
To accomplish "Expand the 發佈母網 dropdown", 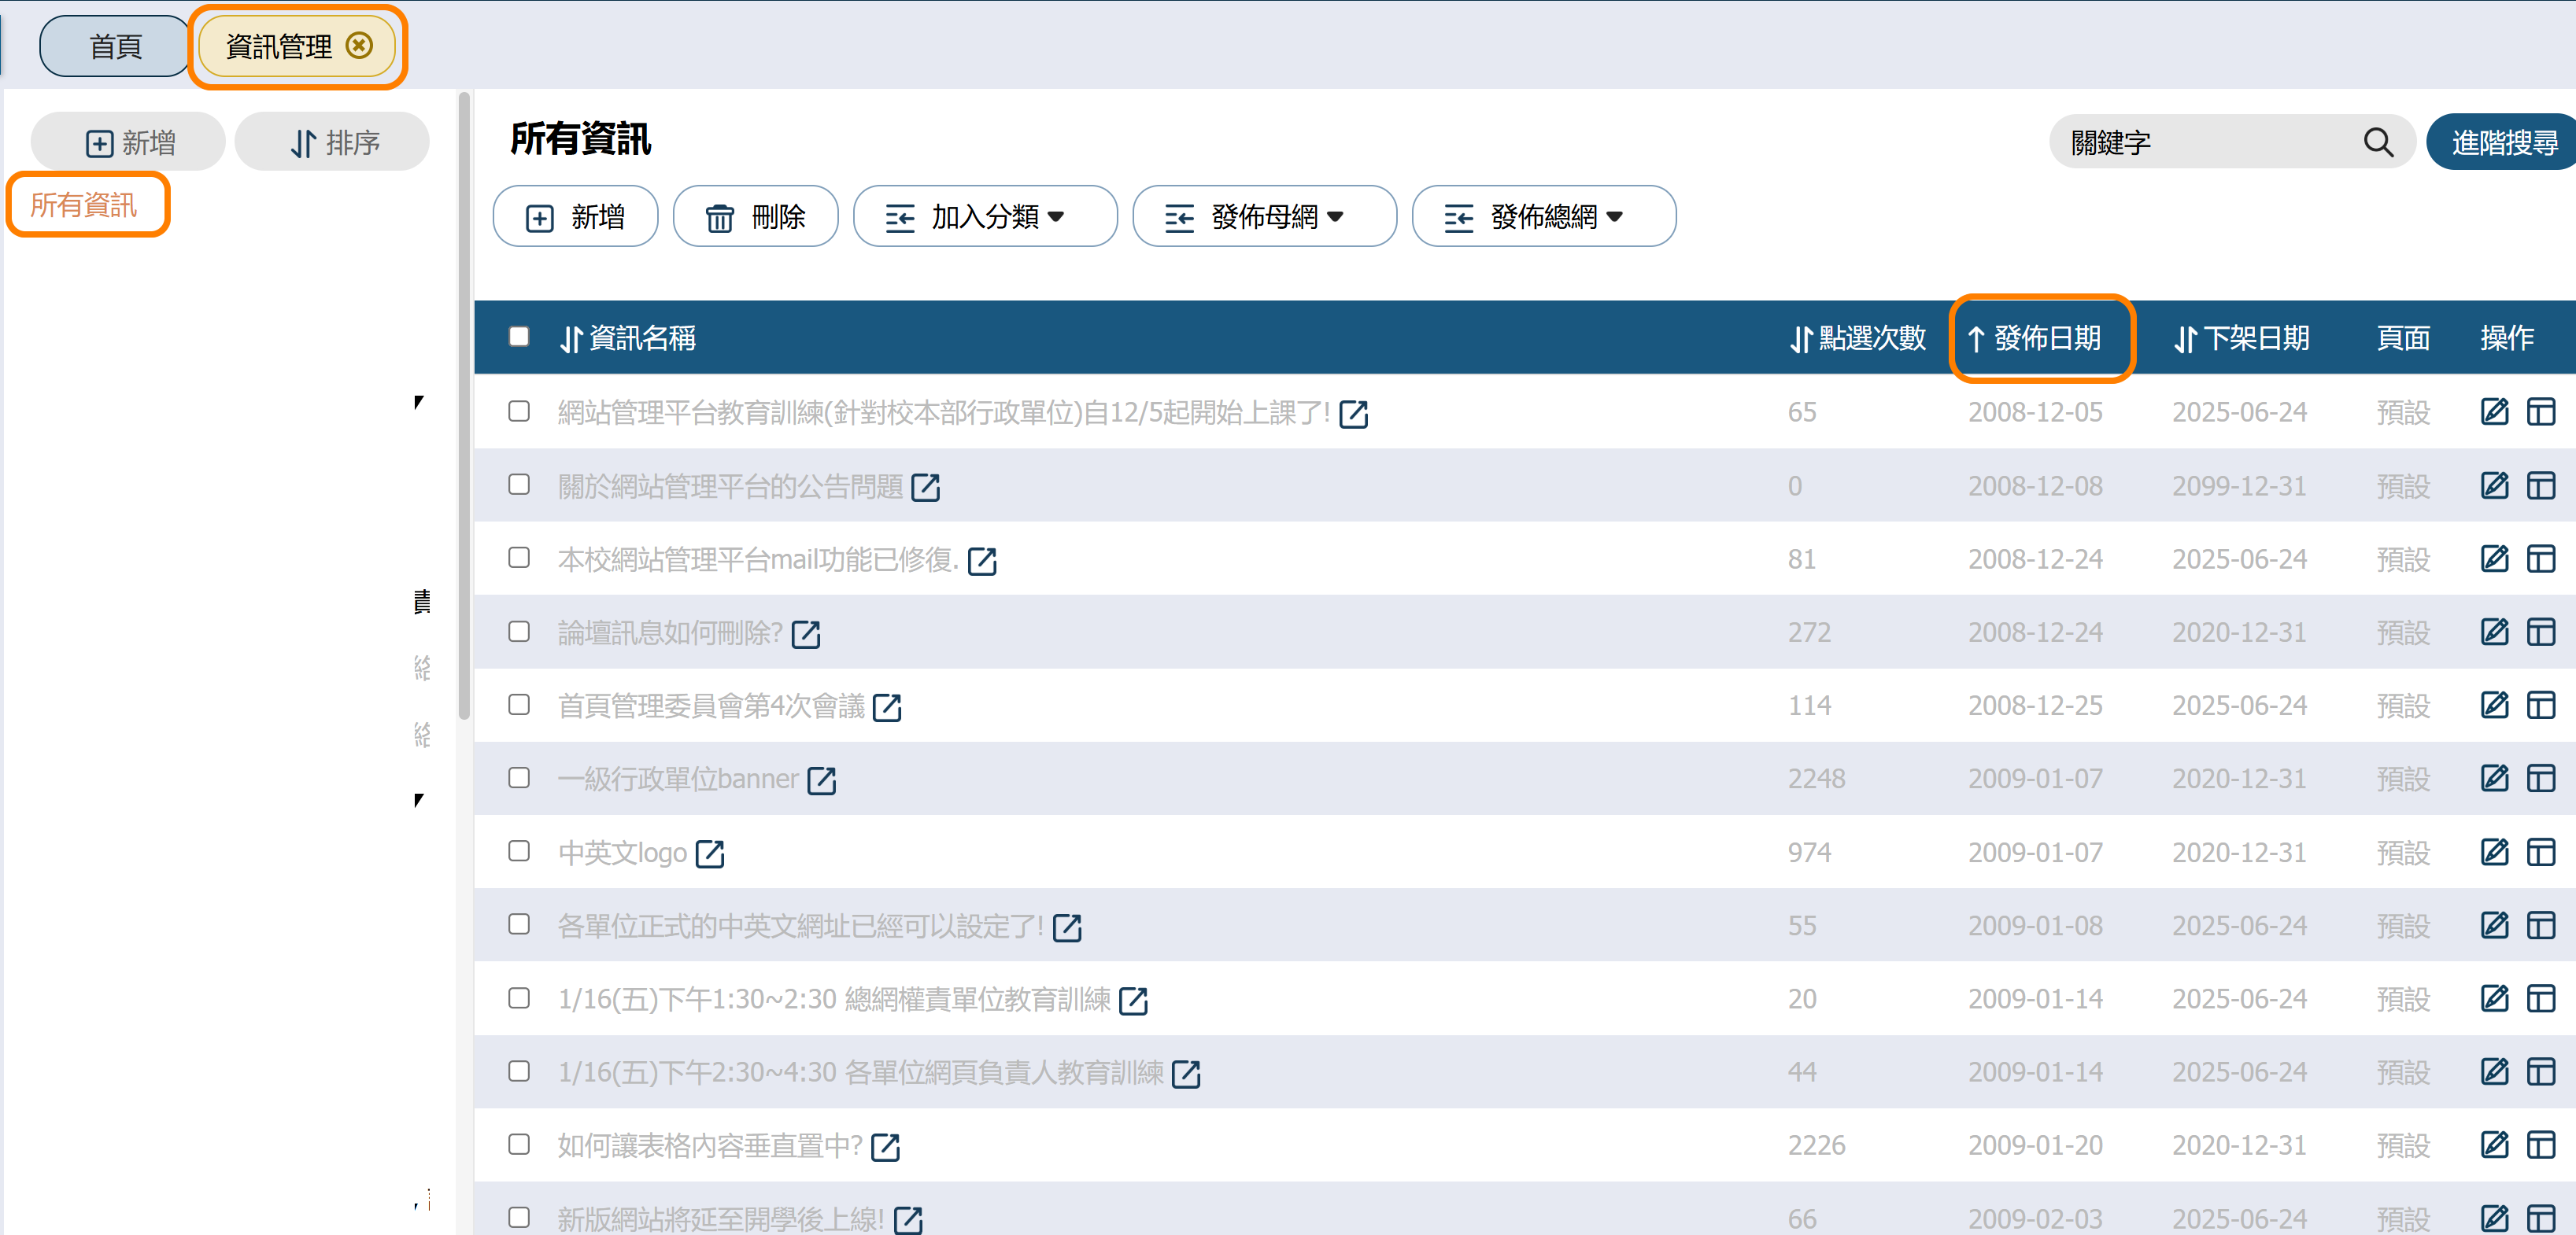I will (x=1263, y=217).
